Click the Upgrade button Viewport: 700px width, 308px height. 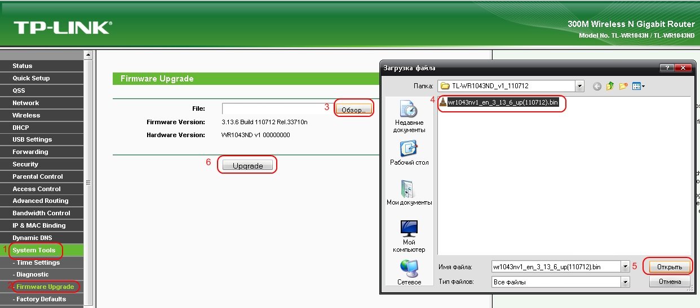(248, 166)
